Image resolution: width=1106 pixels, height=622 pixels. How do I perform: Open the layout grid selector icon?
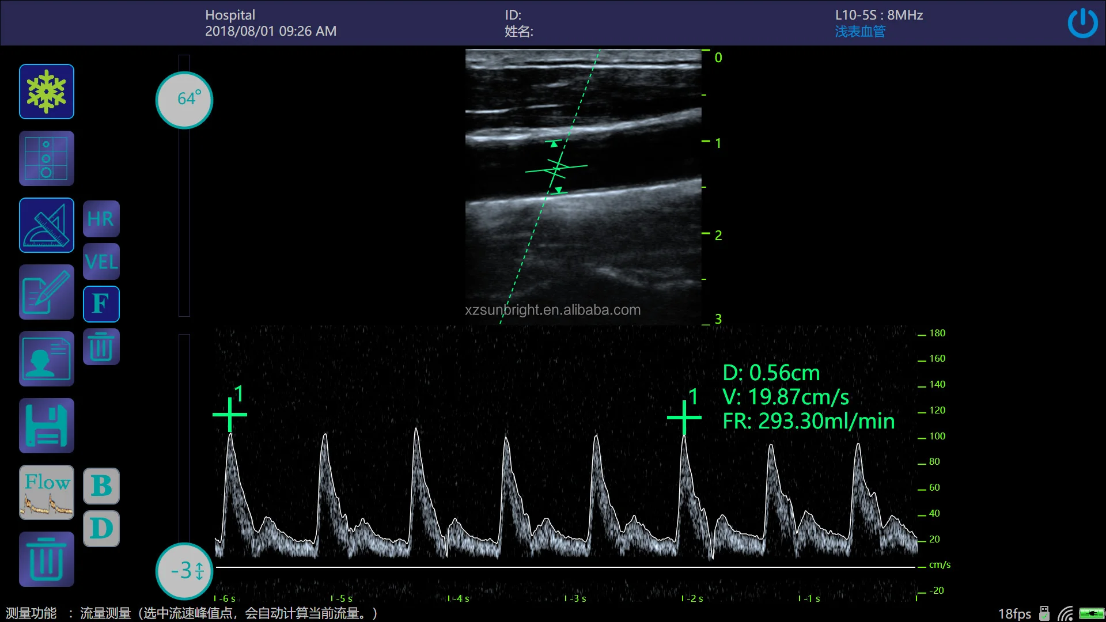(x=47, y=158)
